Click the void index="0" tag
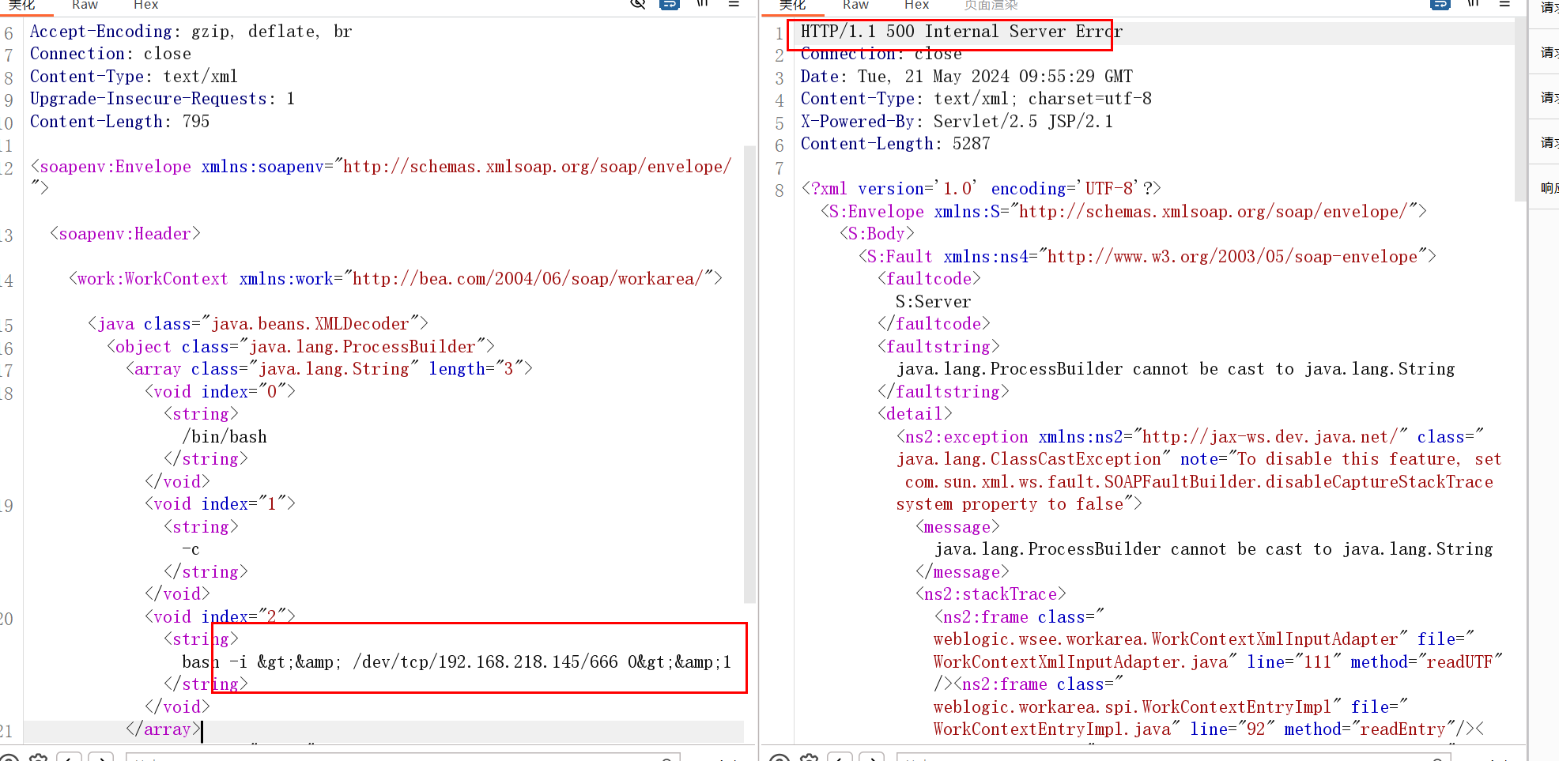The height and width of the screenshot is (761, 1559). (x=220, y=392)
